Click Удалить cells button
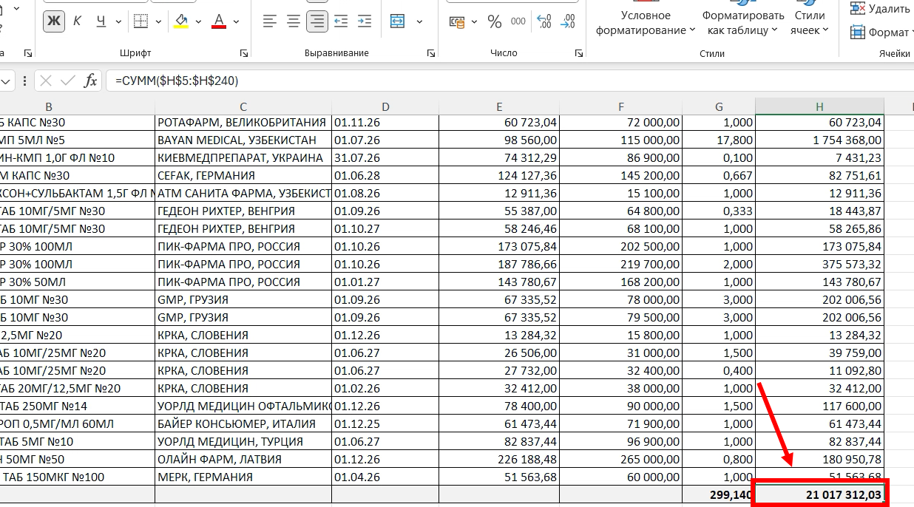Viewport: 914px width, 507px height. [x=880, y=9]
